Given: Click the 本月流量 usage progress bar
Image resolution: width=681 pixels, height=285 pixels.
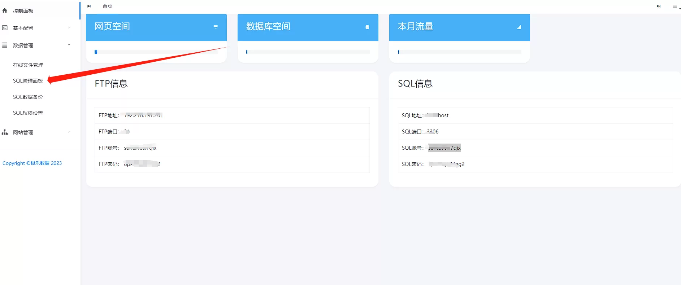Looking at the screenshot, I should click(460, 52).
